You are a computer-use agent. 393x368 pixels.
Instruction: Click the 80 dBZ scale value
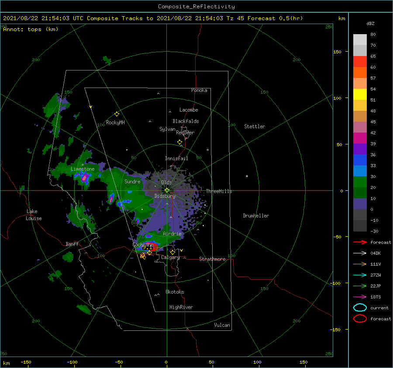[373, 35]
